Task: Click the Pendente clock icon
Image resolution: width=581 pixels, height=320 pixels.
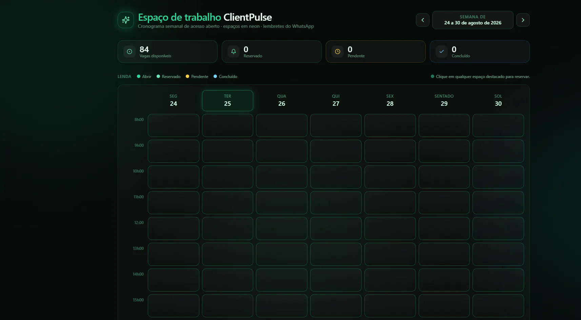Action: tap(338, 52)
